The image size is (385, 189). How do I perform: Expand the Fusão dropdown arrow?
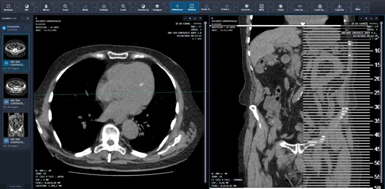pyautogui.click(x=290, y=7)
